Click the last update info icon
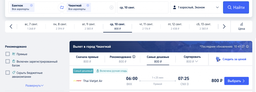 pos(247,46)
